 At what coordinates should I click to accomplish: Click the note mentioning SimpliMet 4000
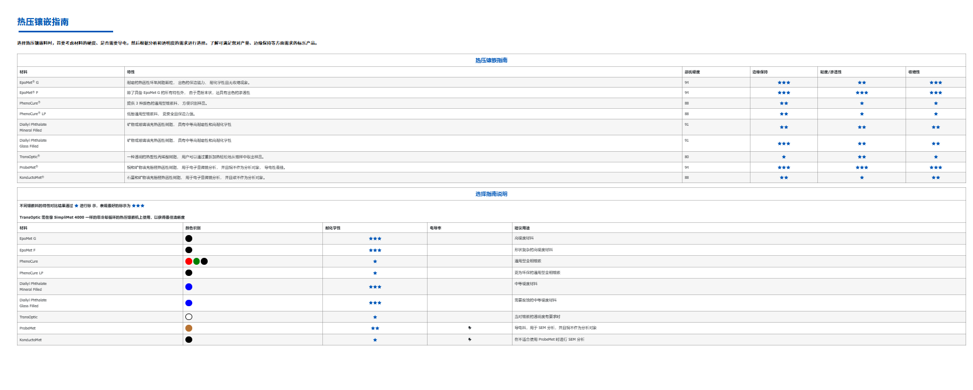pos(102,218)
